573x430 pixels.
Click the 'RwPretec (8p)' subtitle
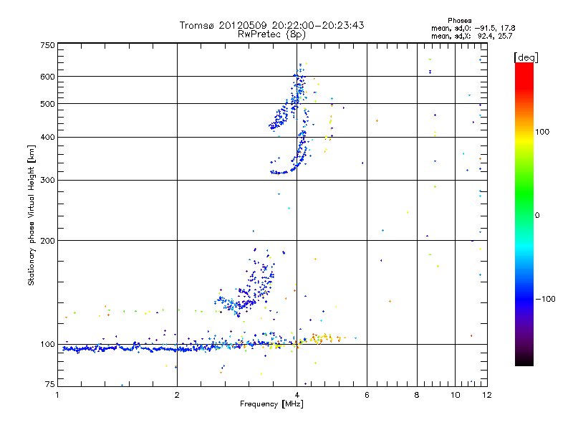click(271, 34)
